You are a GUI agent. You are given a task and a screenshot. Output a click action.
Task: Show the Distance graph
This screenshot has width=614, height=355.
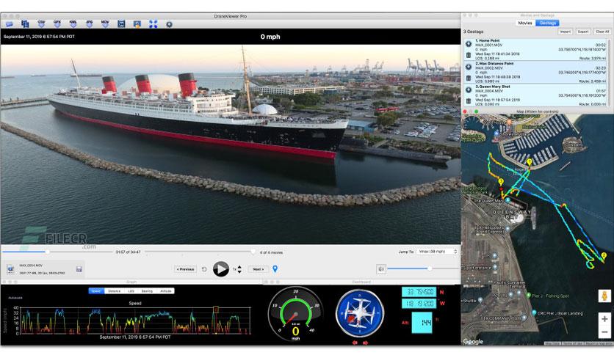tap(115, 291)
